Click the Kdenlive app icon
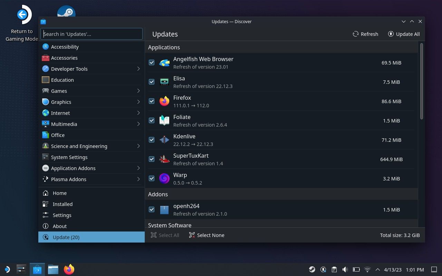Screen dimensions: 442x276 (164, 140)
